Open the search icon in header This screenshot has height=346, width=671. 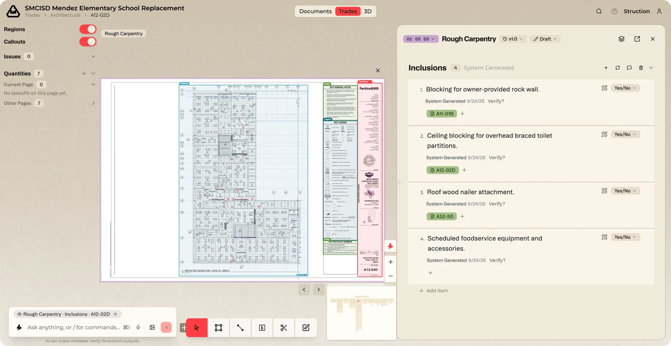click(599, 11)
